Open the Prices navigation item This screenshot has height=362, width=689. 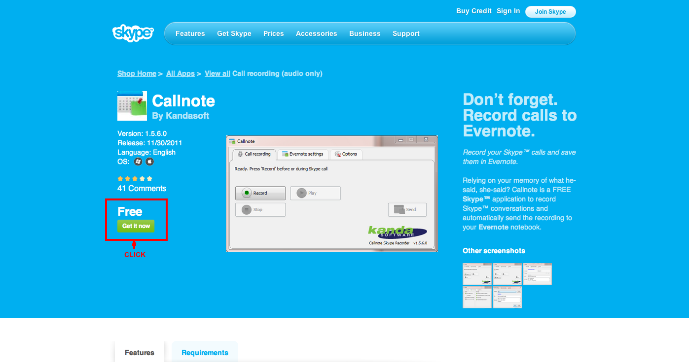[274, 33]
